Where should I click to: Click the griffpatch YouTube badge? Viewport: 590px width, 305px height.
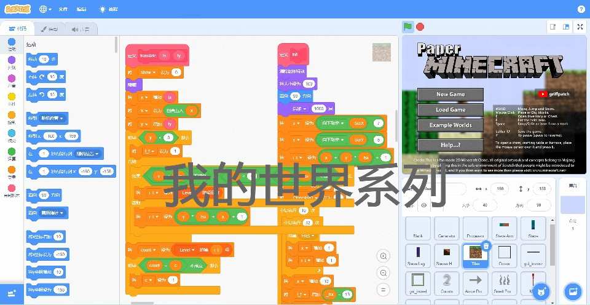coord(554,94)
